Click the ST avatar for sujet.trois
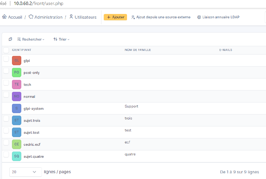The image size is (266, 179). click(x=17, y=120)
